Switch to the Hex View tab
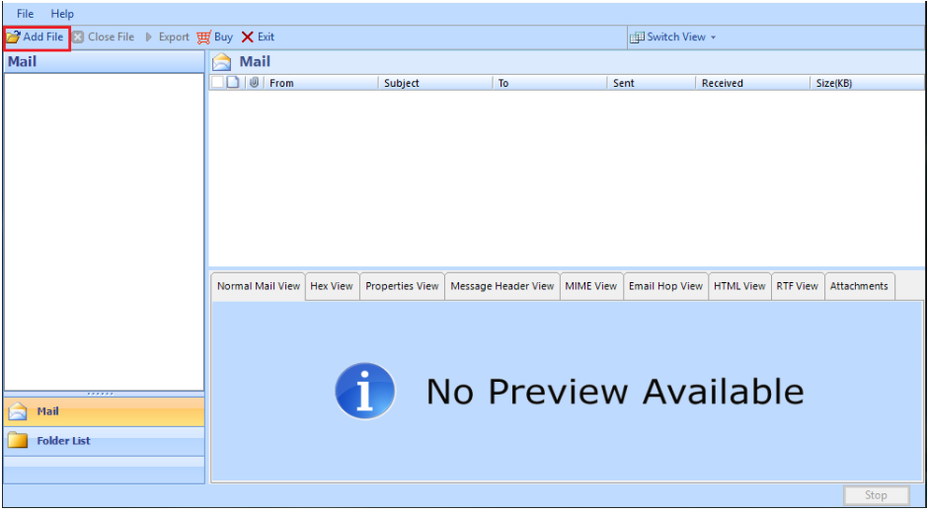The width and height of the screenshot is (928, 512). (x=332, y=286)
